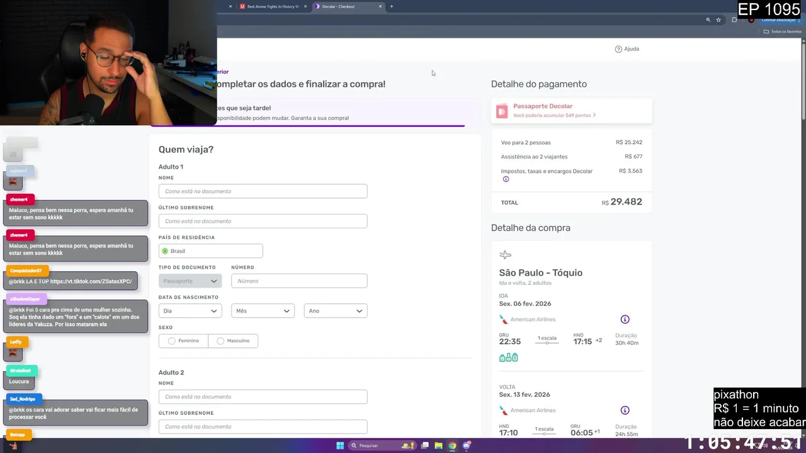Click duration '30h 40m' text
Screen dimensions: 806x453
coord(627,343)
